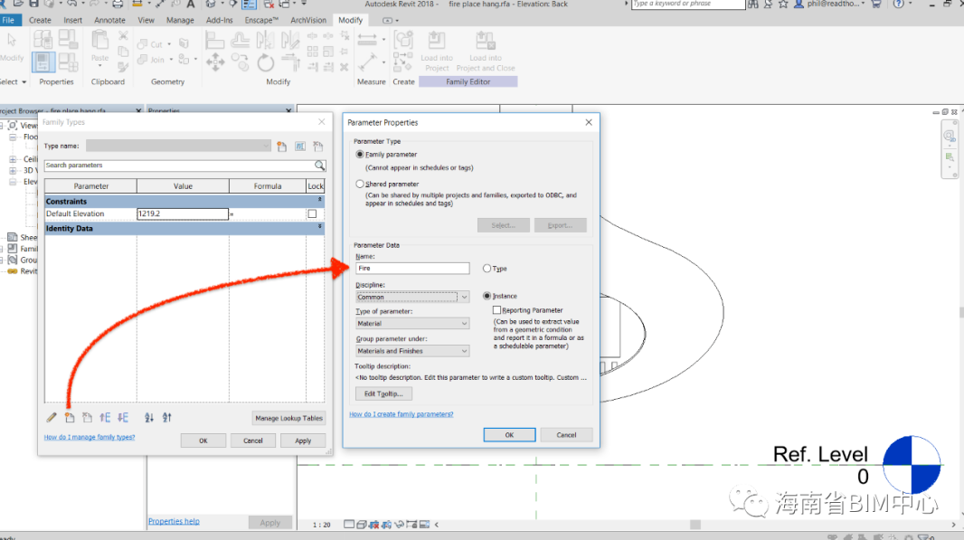This screenshot has width=964, height=540.
Task: Select the Move tool in Modify panel
Action: 215,62
